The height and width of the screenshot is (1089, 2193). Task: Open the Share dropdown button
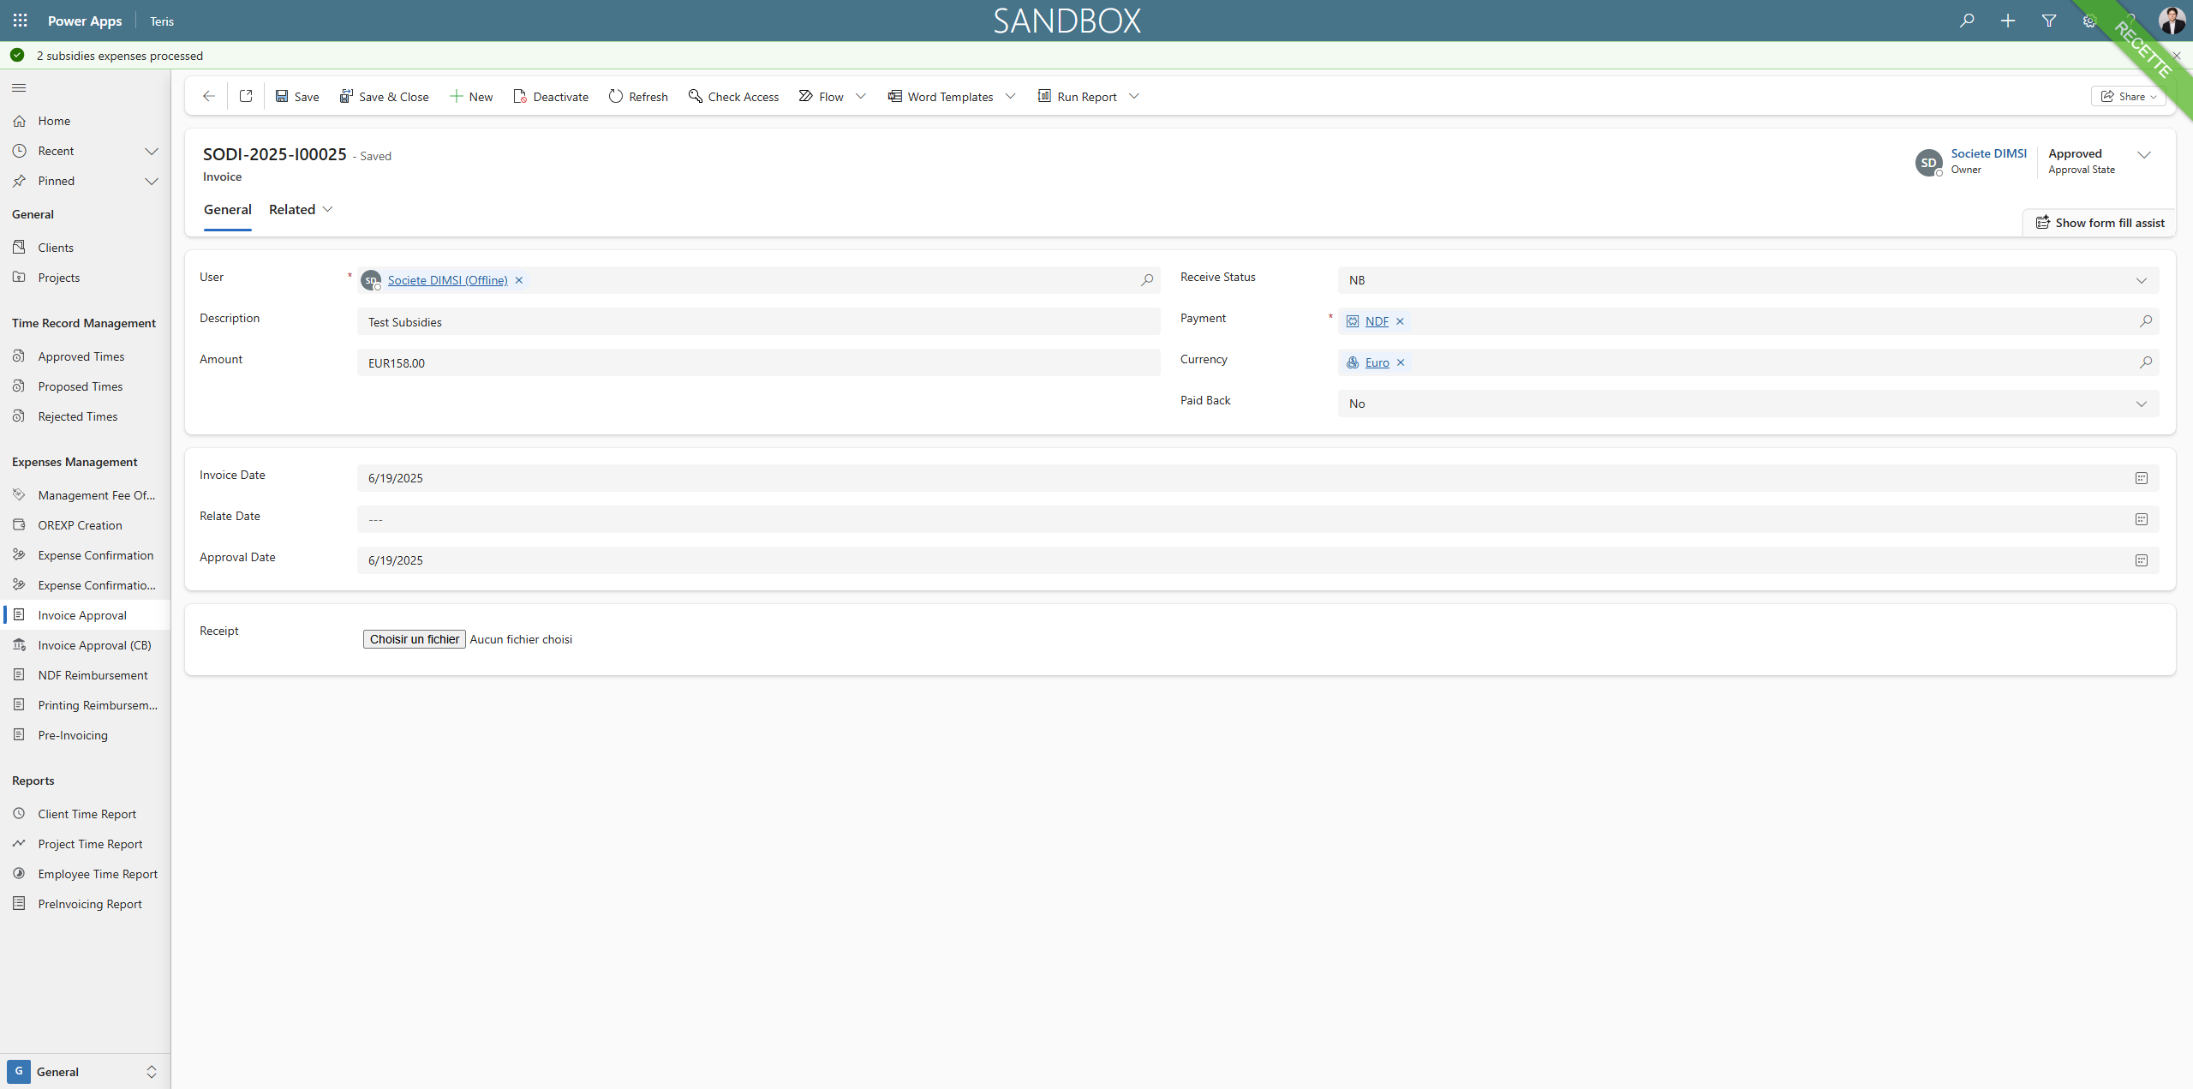[2129, 96]
